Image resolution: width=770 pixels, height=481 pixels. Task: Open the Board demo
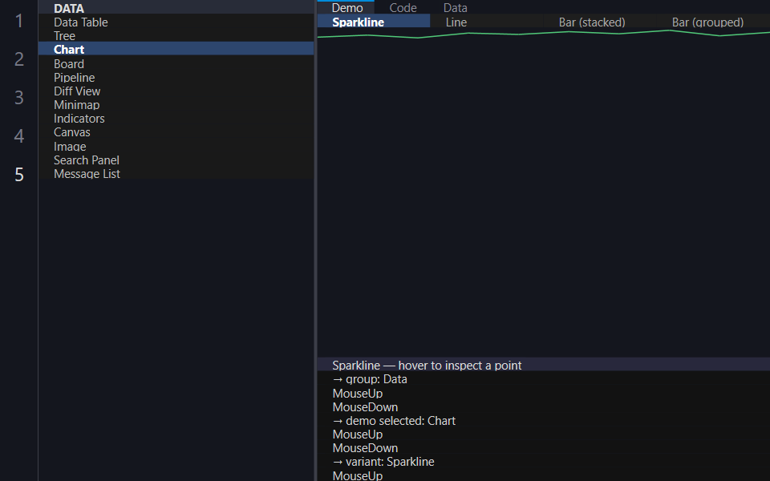[176, 63]
